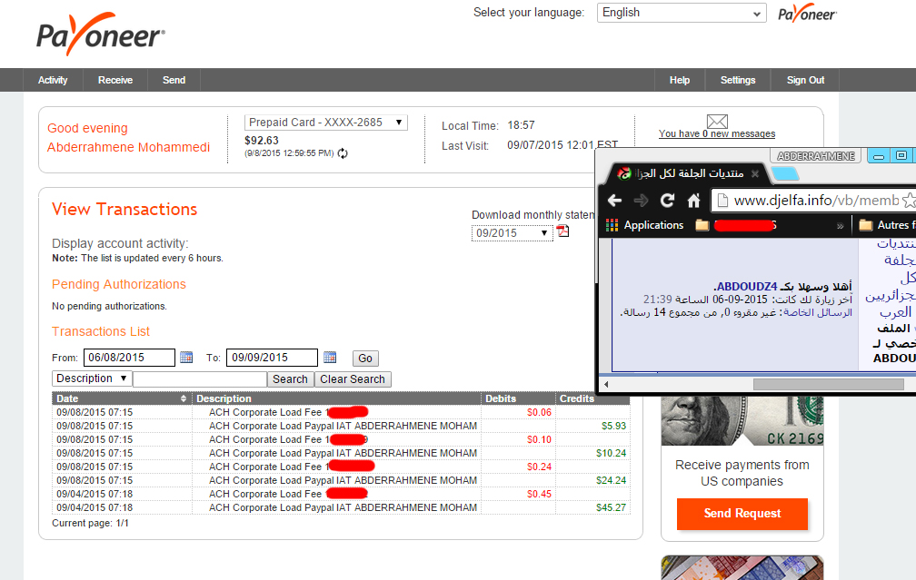This screenshot has height=580, width=916.
Task: Reload the page in the djelfa browser window
Action: click(667, 201)
